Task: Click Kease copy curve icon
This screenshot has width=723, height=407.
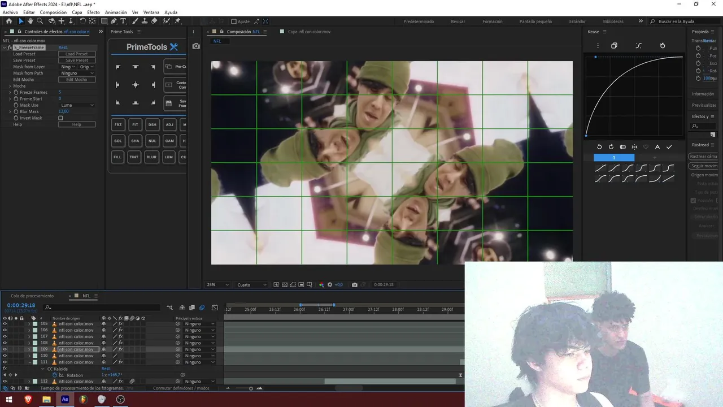Action: 614,46
